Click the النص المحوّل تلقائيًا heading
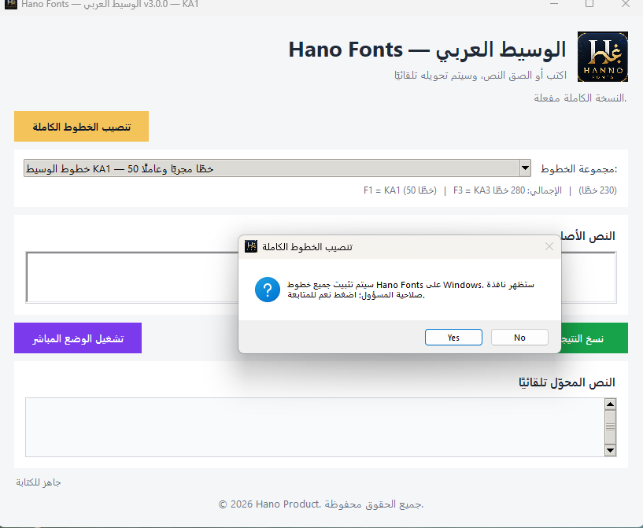The image size is (643, 528). [567, 382]
